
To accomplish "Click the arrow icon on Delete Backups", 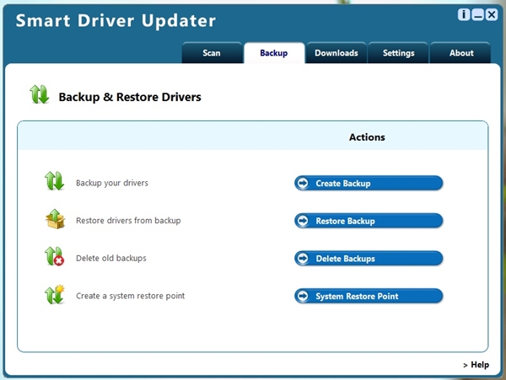I will coord(303,259).
